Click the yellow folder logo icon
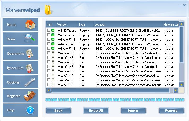 click(x=49, y=10)
